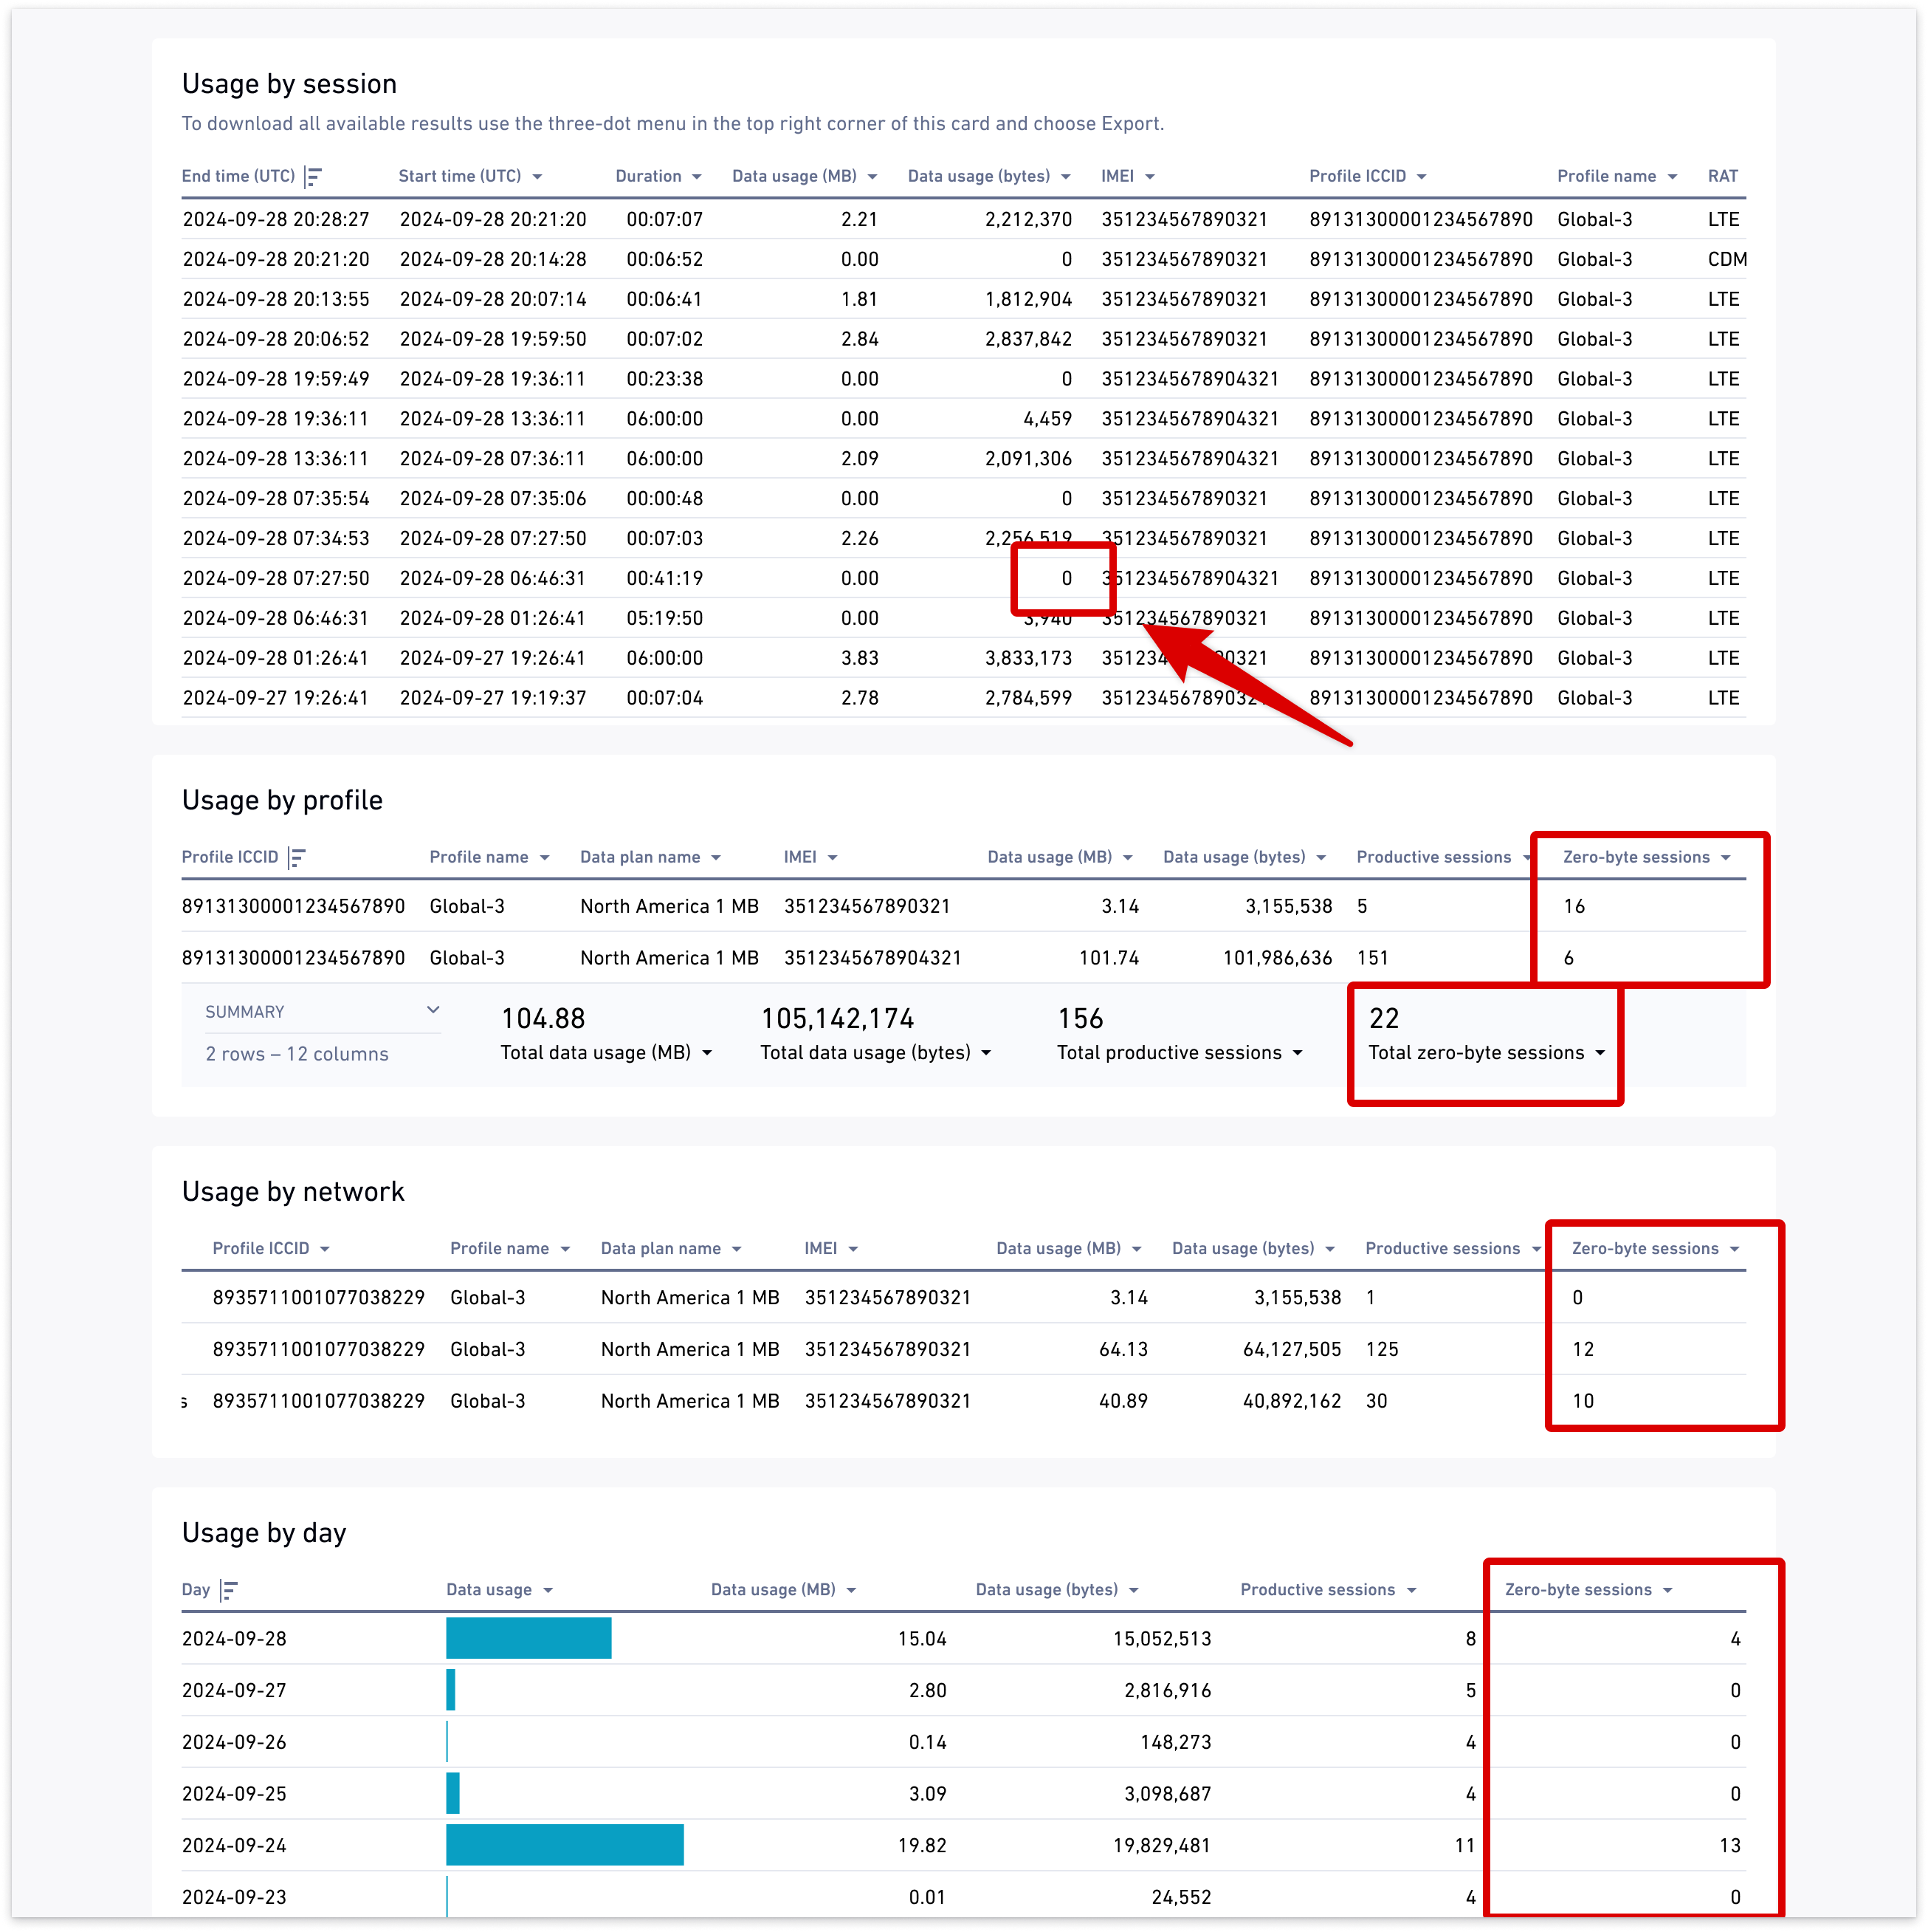
Task: Click the 2 rows – 12 columns text
Action: pos(297,1054)
